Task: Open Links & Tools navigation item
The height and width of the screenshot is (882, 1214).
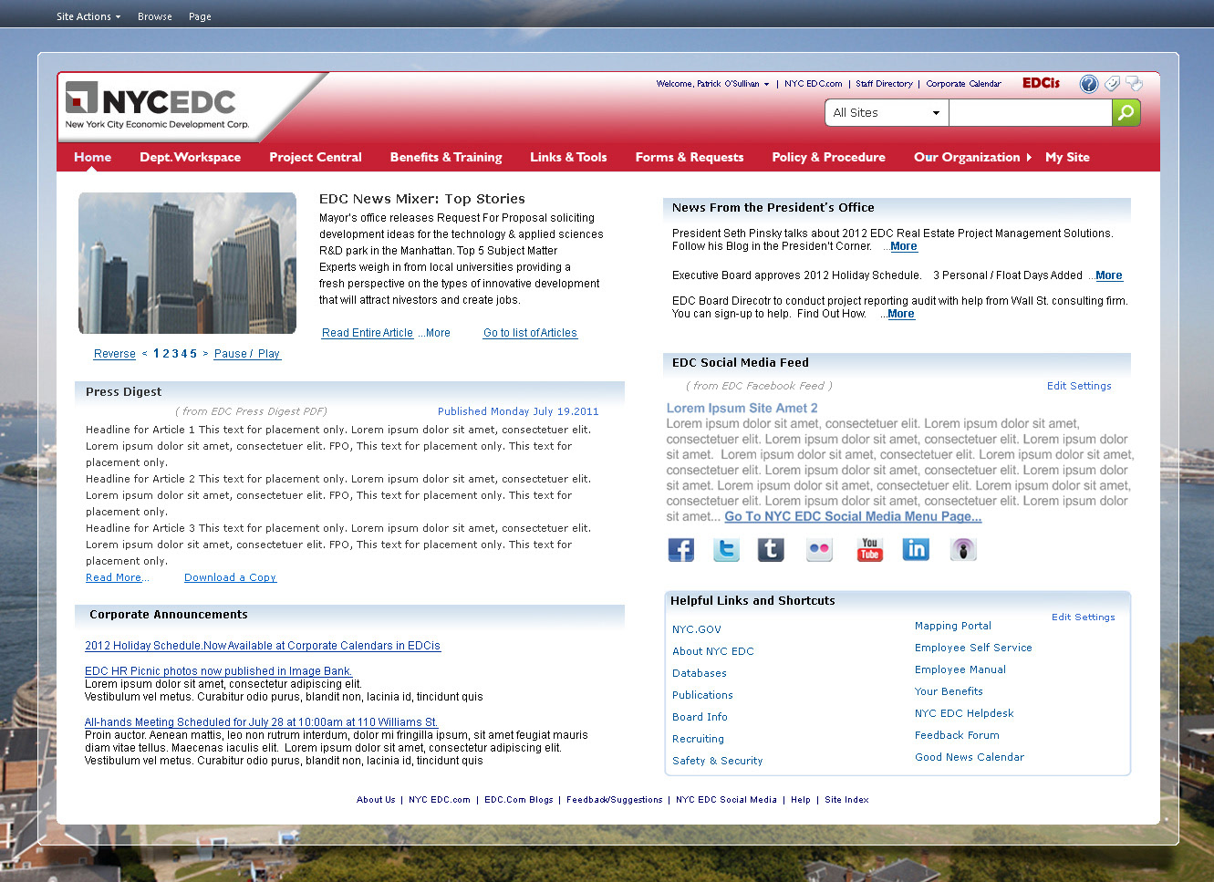Action: click(568, 157)
